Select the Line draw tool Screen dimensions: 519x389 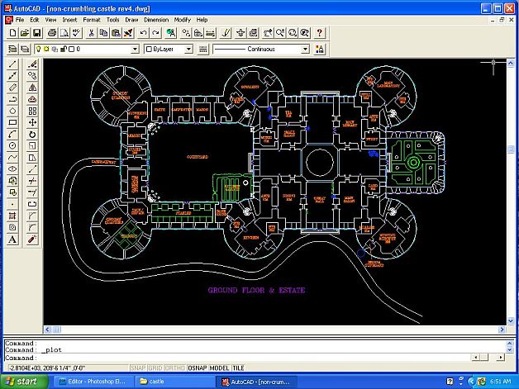pyautogui.click(x=13, y=64)
